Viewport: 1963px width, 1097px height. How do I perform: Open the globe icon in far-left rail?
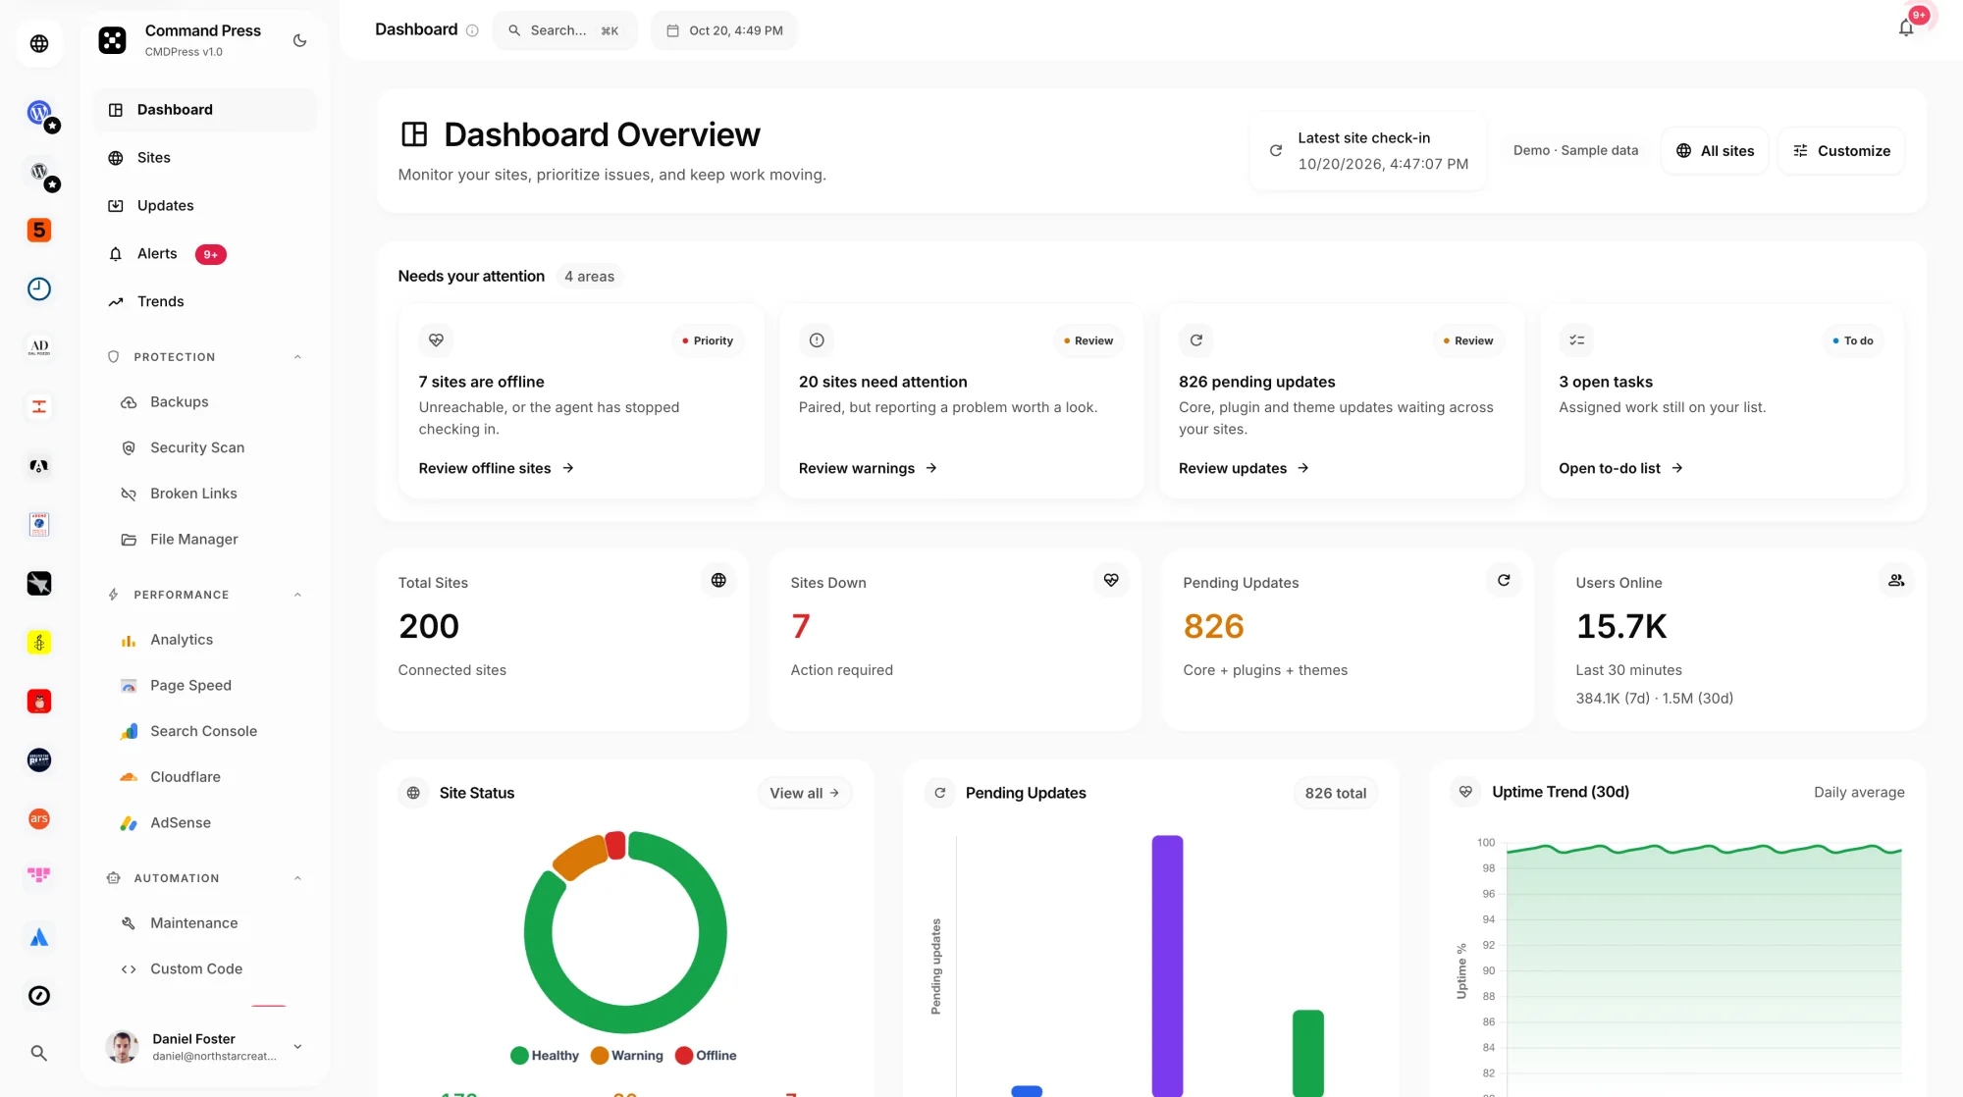pyautogui.click(x=39, y=43)
